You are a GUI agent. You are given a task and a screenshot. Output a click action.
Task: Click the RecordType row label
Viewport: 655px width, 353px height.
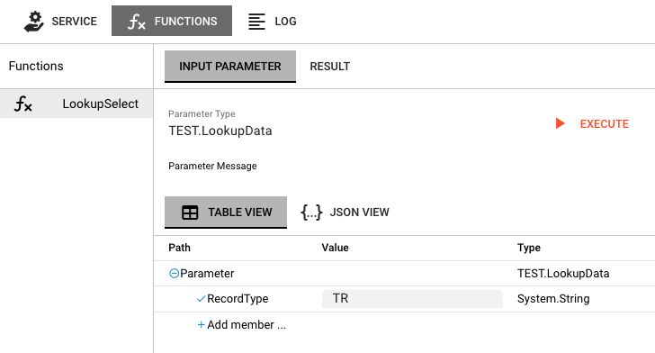point(238,299)
